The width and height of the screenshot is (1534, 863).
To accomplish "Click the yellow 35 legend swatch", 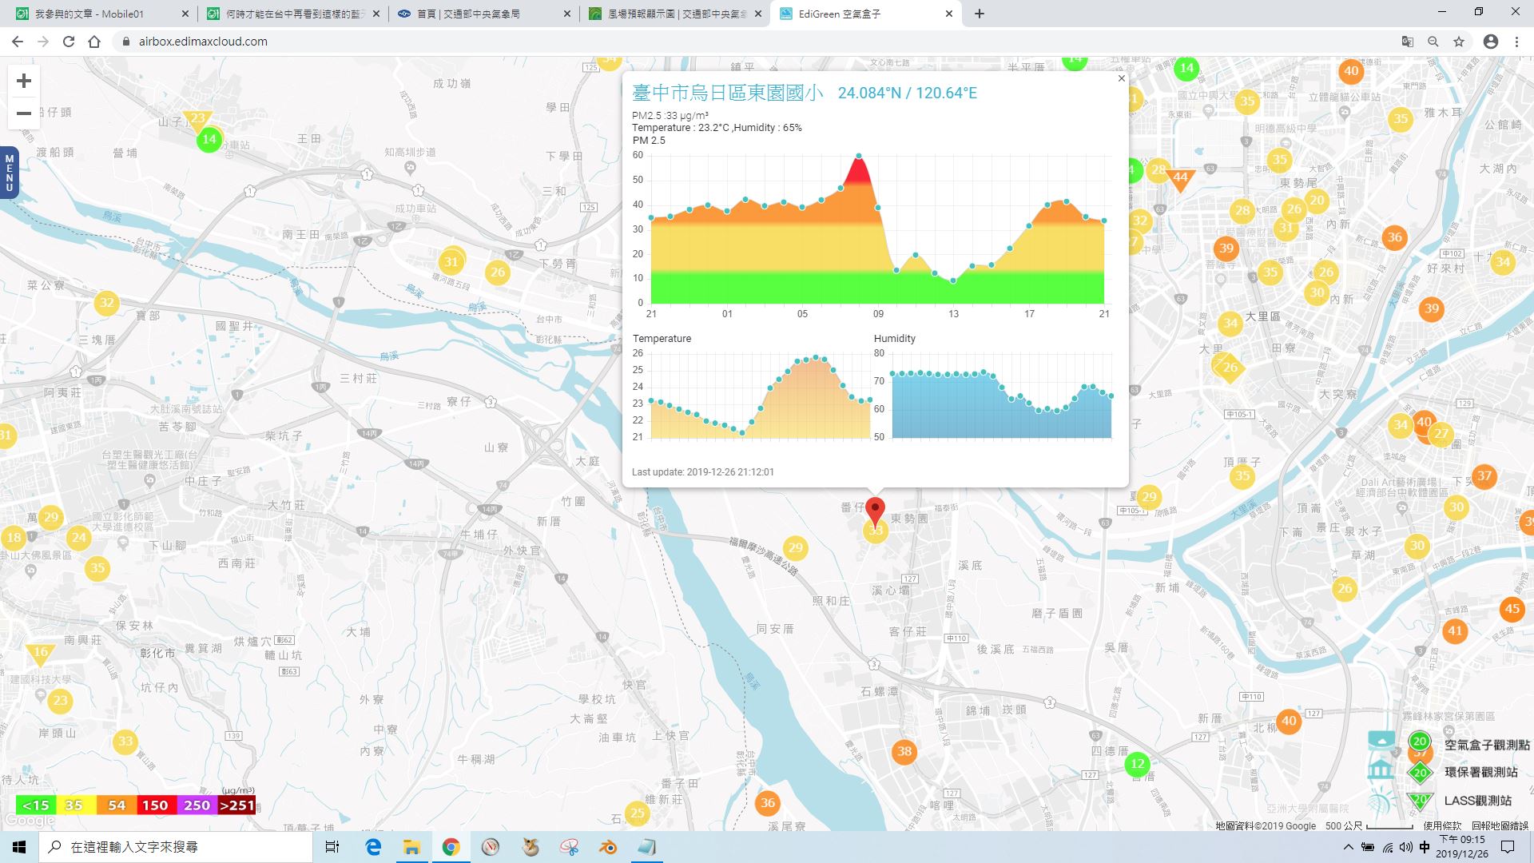I will [75, 805].
